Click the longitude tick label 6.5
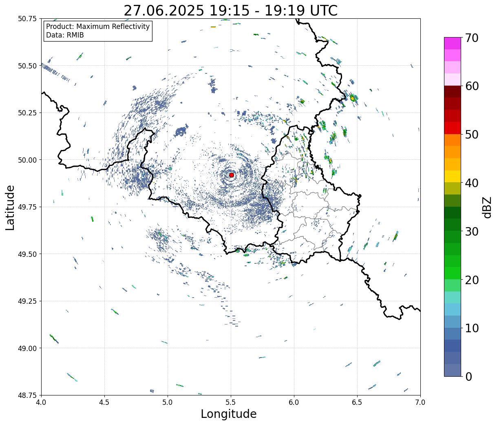Screen dimensions: 497x424 point(357,402)
